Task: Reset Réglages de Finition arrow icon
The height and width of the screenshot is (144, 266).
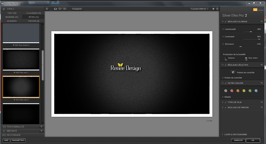Action: point(261,108)
